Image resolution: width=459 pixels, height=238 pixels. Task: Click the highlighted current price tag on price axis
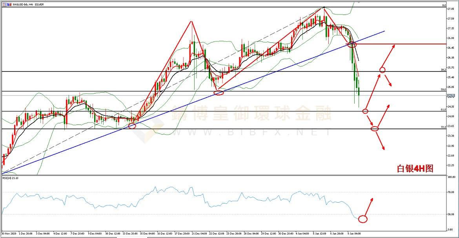[451, 95]
